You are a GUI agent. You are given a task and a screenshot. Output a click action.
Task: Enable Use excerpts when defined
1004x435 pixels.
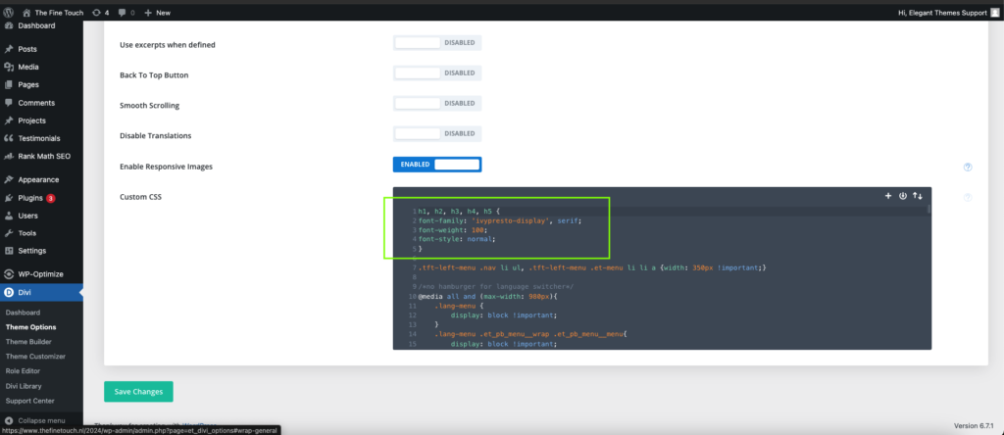point(437,43)
